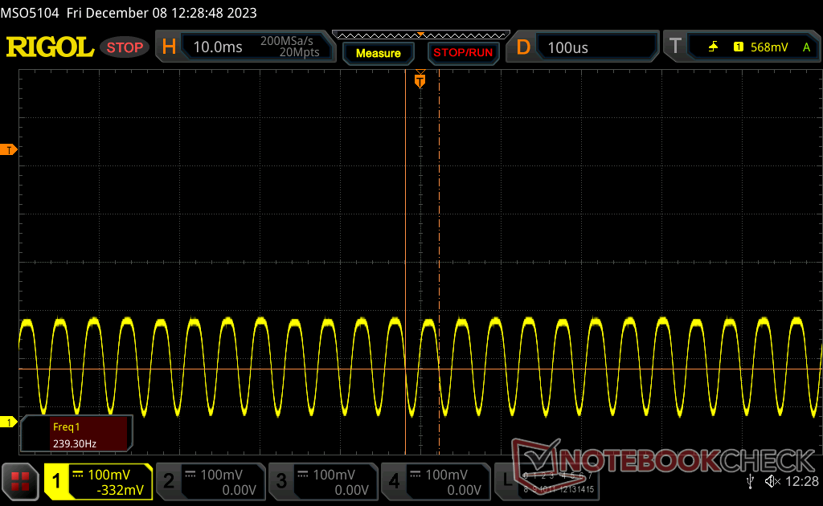Click the rising edge trigger icon

pyautogui.click(x=713, y=47)
